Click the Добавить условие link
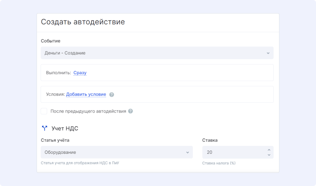Viewport: 316px width, 186px height. (x=86, y=94)
